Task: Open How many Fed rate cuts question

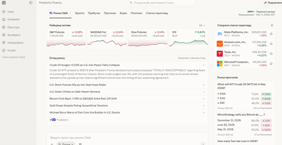Action: point(238,141)
